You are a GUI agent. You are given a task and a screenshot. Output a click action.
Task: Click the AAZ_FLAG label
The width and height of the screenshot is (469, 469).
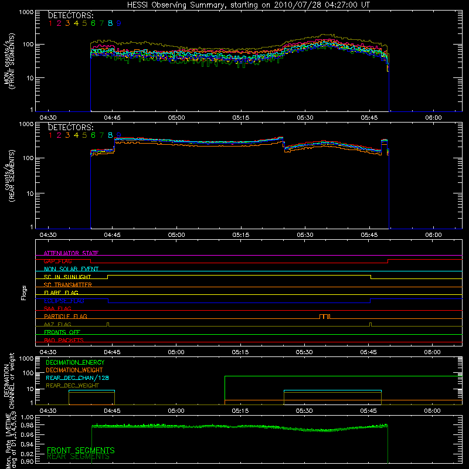pos(57,324)
